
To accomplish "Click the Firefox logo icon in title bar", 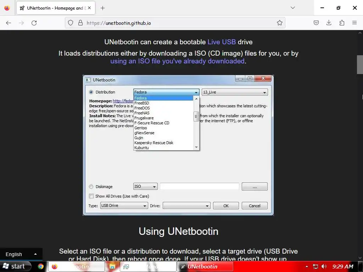I will (x=7, y=8).
